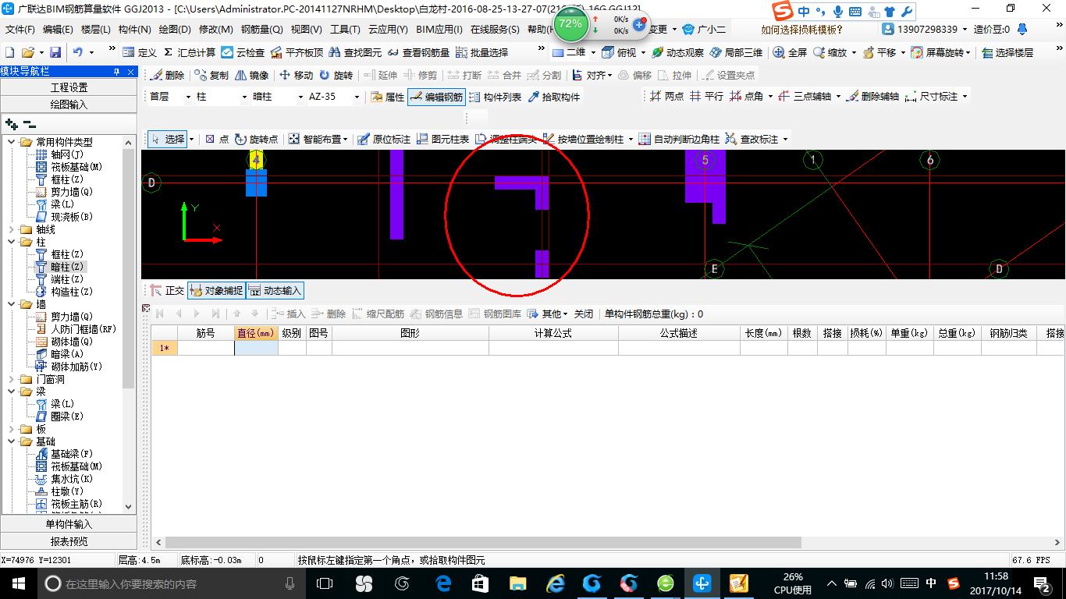Click the 全屏 full screen button
The height and width of the screenshot is (599, 1066).
click(790, 52)
